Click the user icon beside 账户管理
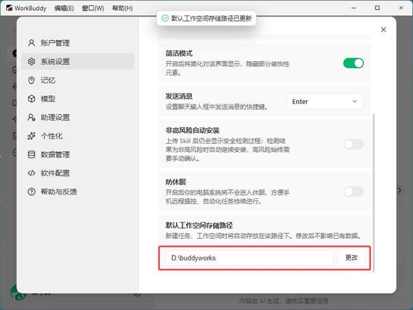413x310 pixels. click(x=31, y=43)
